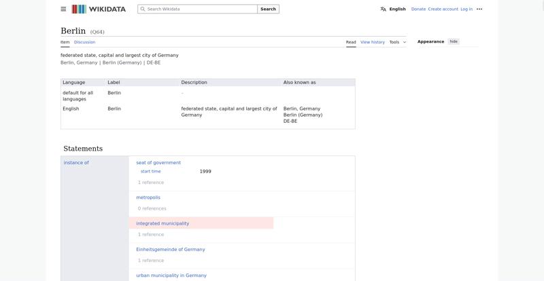The image size is (544, 281).
Task: Open the Donate link
Action: point(418,9)
